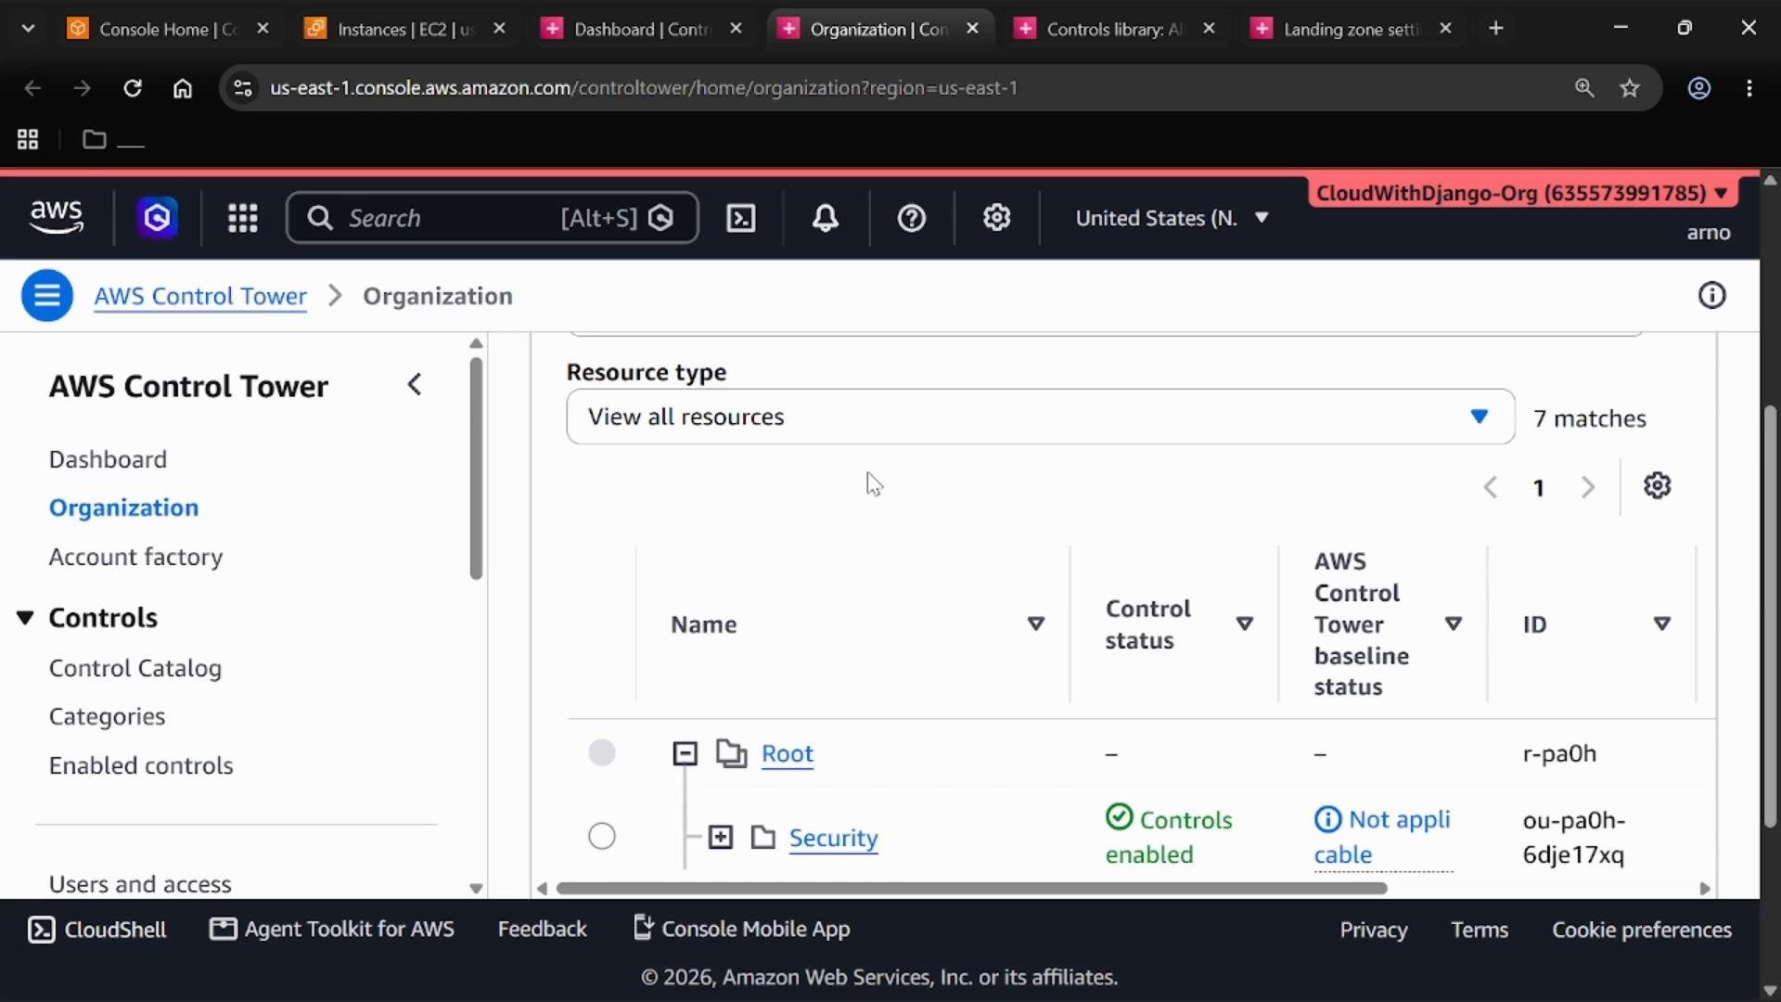
Task: Open the browser profile icon
Action: click(x=1699, y=88)
